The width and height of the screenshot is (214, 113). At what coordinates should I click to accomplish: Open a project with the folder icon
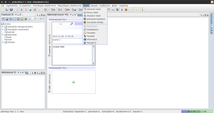click(7, 10)
